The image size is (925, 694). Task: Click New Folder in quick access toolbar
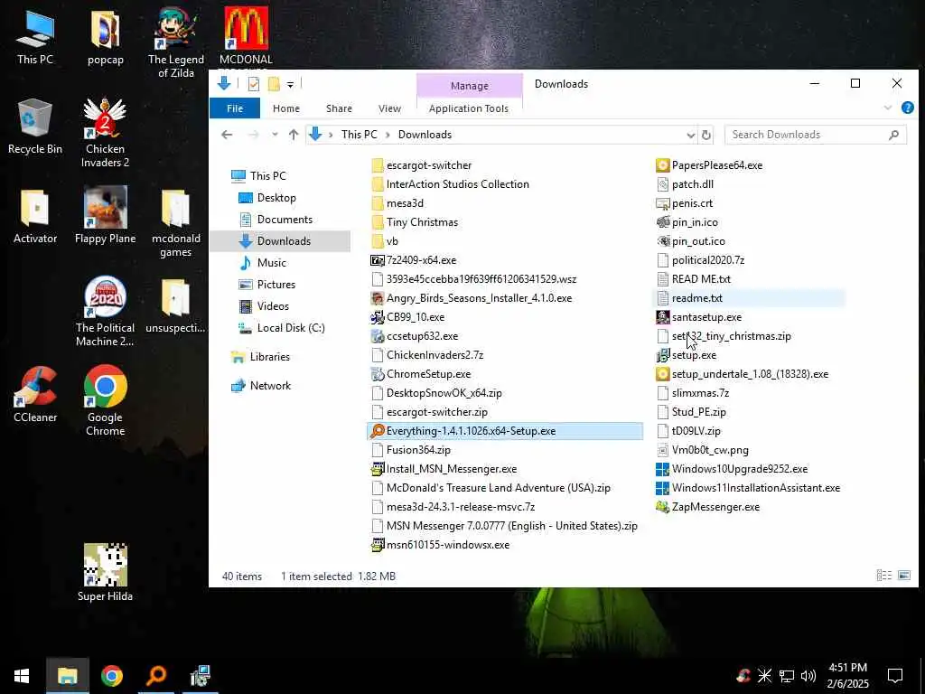pyautogui.click(x=274, y=84)
